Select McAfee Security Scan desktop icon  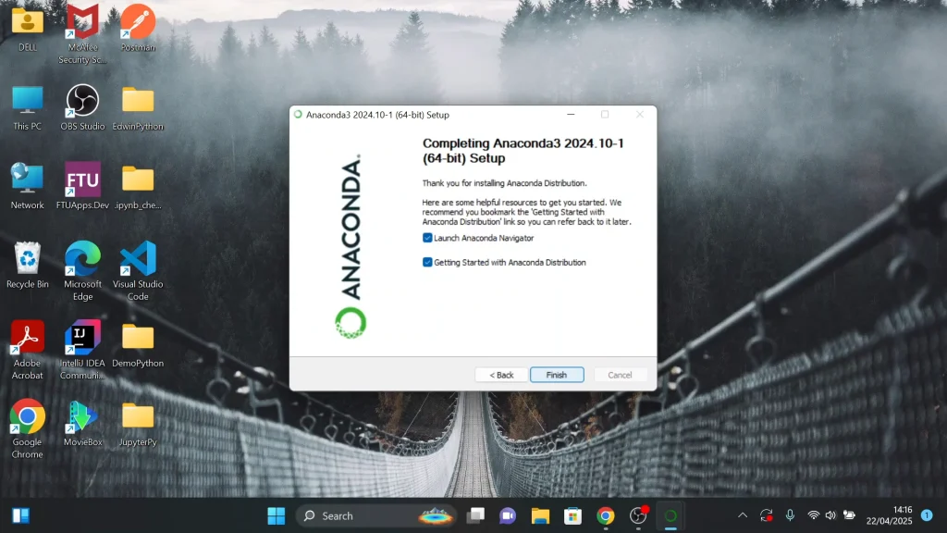82,34
